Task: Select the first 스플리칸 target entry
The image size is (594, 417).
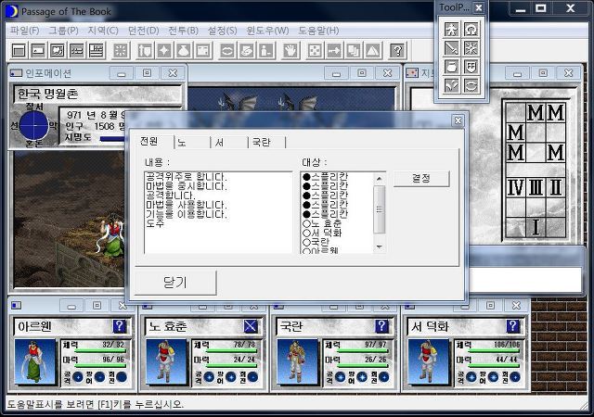Action: [325, 177]
